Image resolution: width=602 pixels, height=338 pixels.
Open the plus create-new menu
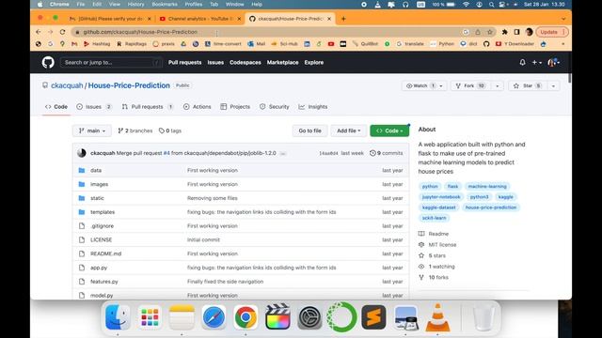[x=536, y=63]
